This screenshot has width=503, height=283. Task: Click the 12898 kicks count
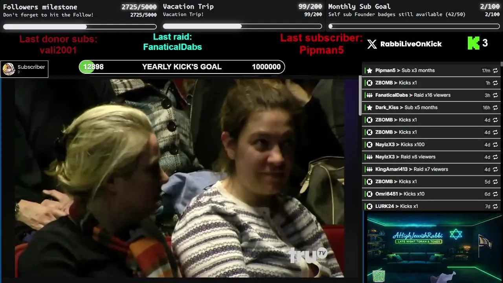tap(94, 67)
